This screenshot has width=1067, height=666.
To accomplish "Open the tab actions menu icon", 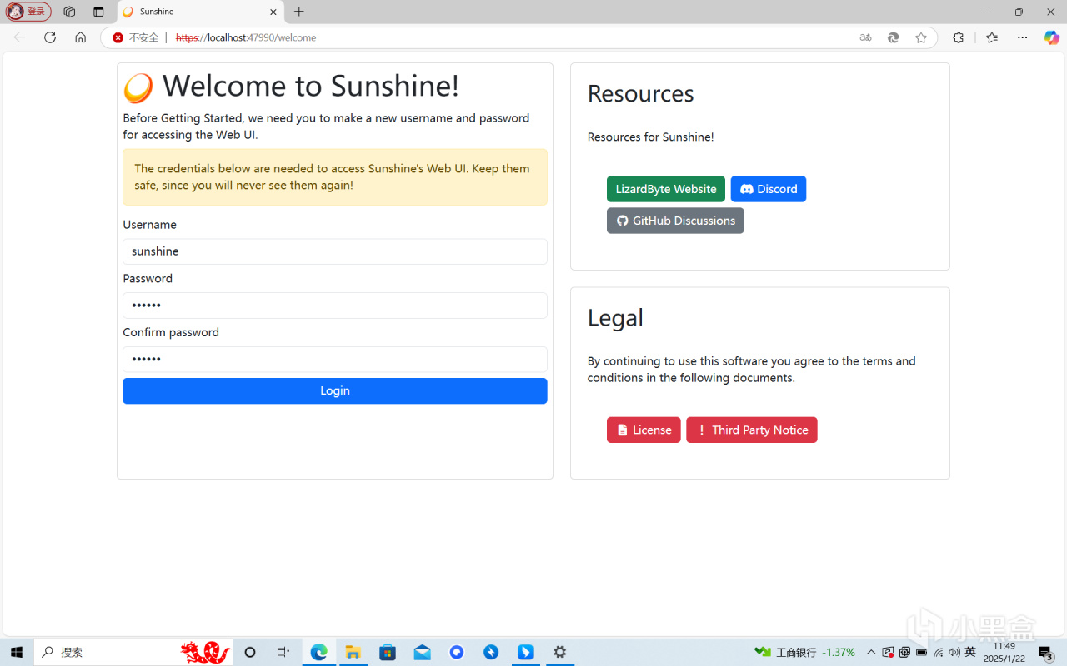I will click(98, 12).
